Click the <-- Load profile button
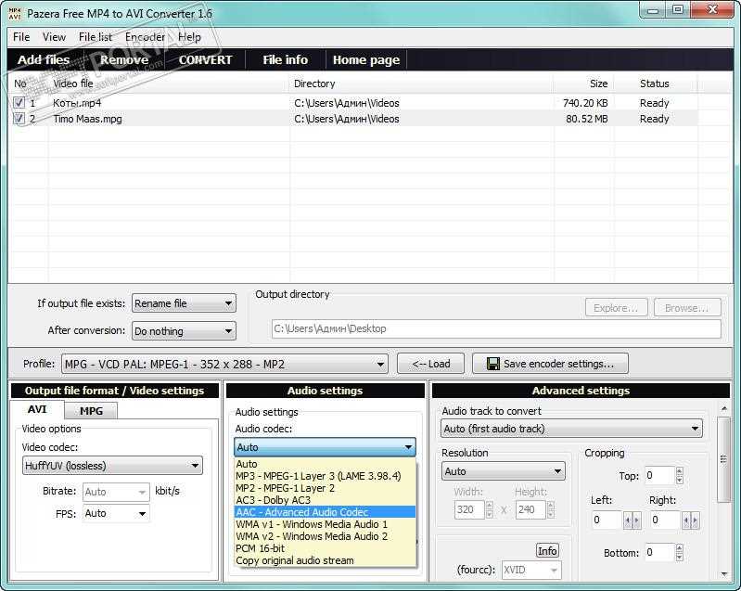This screenshot has width=741, height=591. click(430, 364)
